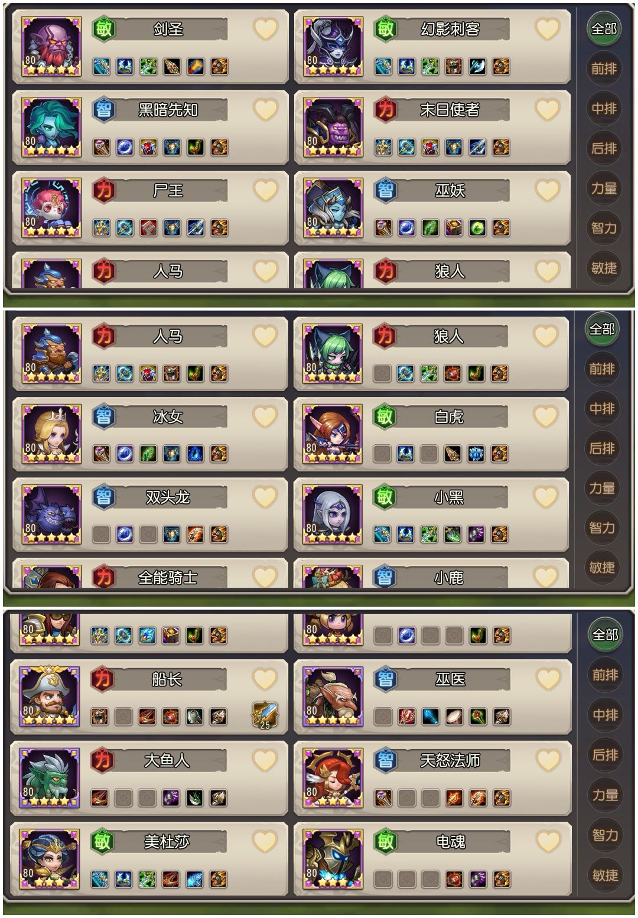The width and height of the screenshot is (638, 918).
Task: Select the 智力 filter in the top panel
Action: pos(604,227)
